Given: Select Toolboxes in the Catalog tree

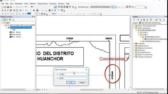Looking at the screenshot, I should (x=141, y=44).
